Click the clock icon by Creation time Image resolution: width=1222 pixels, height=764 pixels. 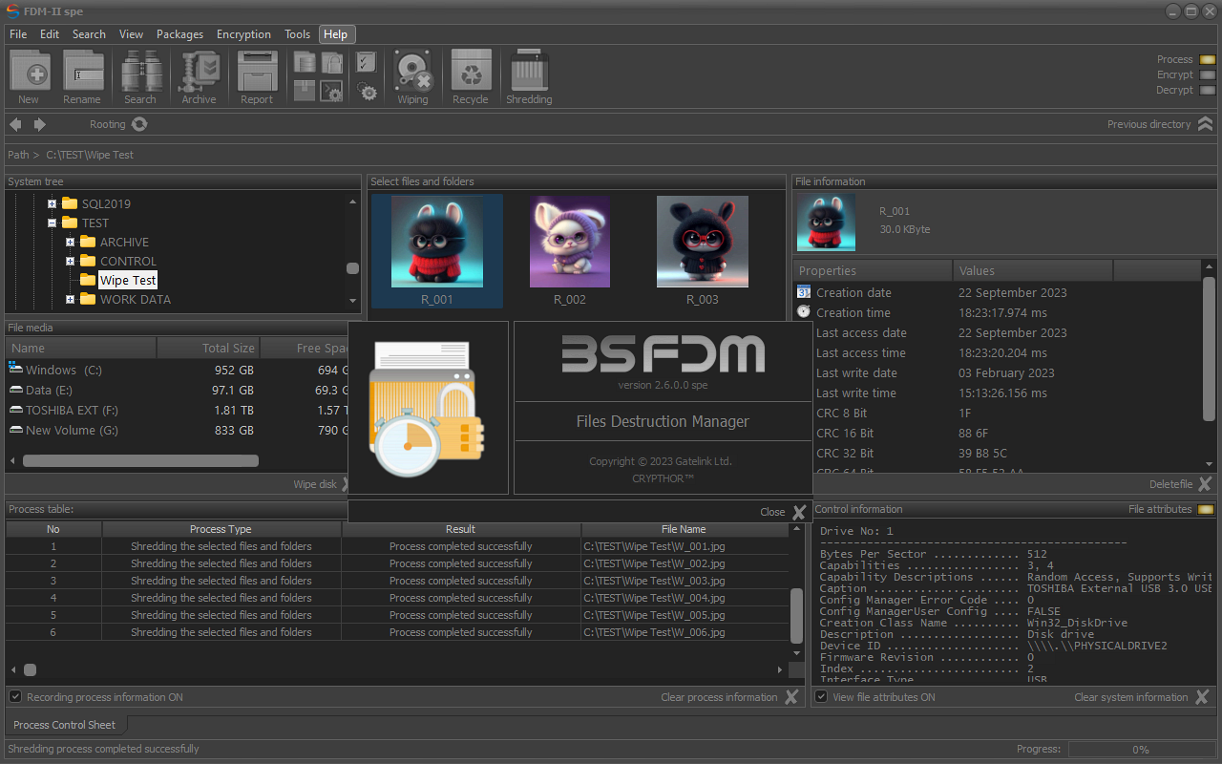[x=804, y=312]
